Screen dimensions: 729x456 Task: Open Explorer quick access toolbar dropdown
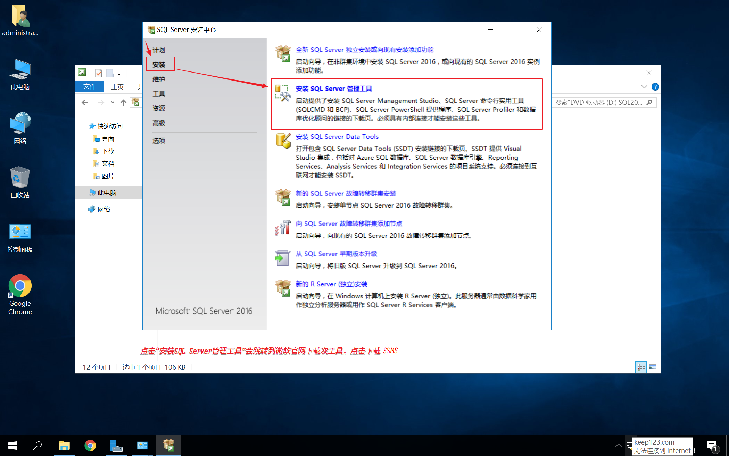(119, 73)
